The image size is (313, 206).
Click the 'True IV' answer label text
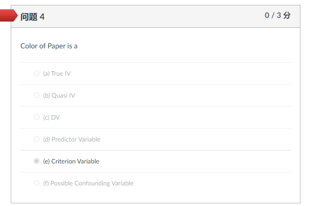click(61, 73)
